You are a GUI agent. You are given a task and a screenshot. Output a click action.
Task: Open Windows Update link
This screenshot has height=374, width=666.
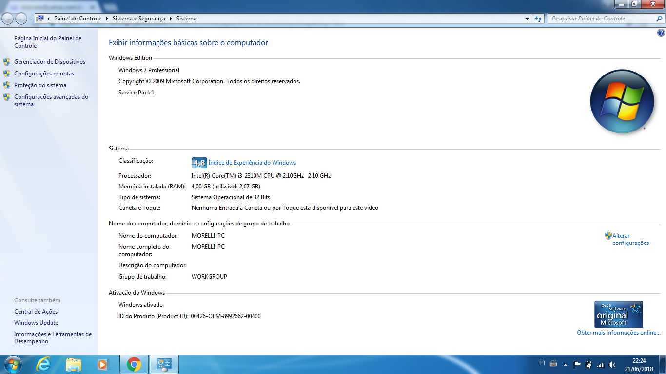36,323
